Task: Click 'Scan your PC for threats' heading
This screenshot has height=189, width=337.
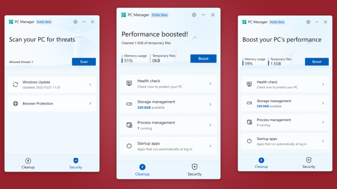Action: point(42,39)
